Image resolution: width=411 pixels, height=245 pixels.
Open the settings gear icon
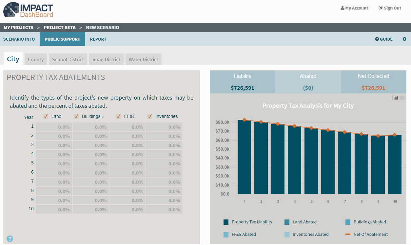coord(404,39)
